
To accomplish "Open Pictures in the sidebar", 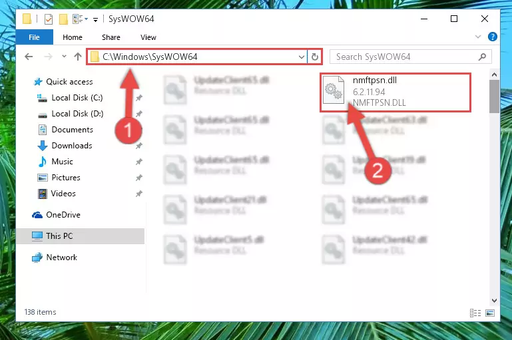I will pyautogui.click(x=66, y=178).
